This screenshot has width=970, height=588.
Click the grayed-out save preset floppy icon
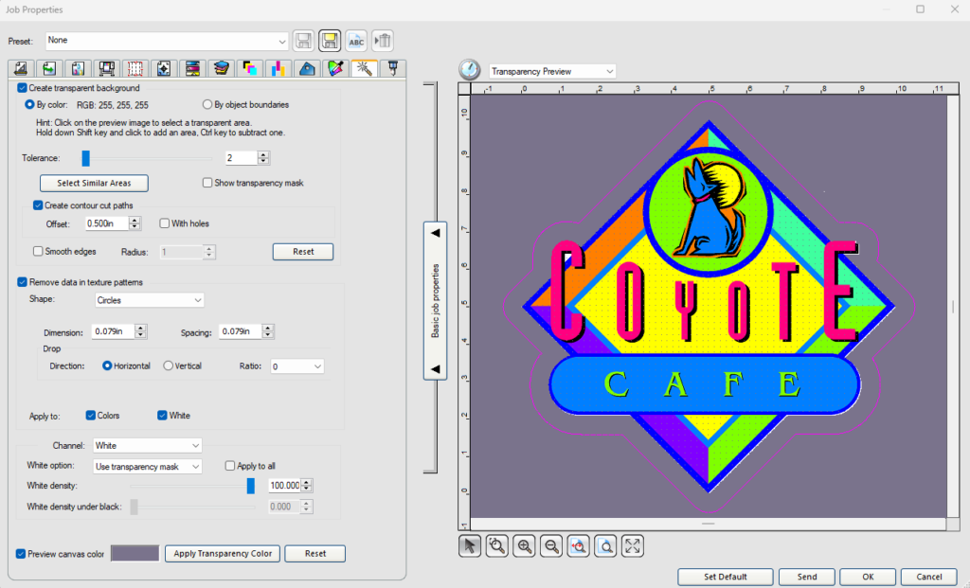click(x=304, y=41)
